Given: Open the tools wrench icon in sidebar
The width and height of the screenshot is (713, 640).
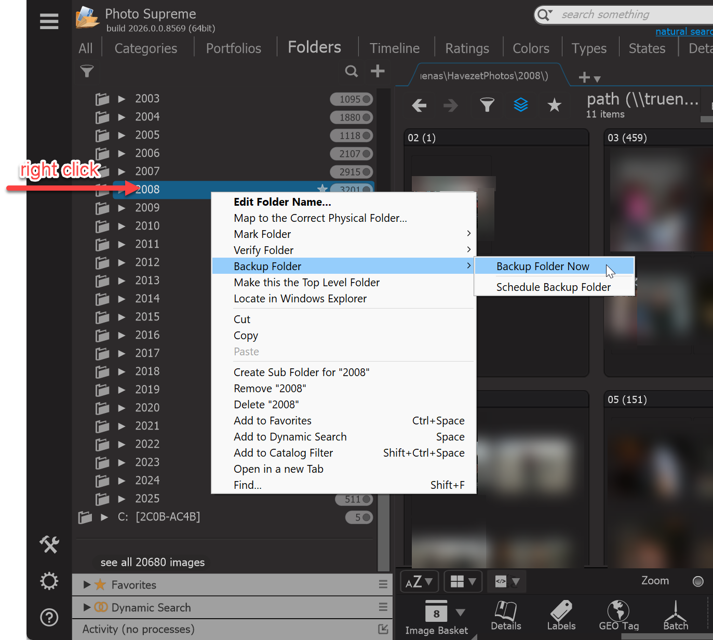Looking at the screenshot, I should click(x=49, y=544).
